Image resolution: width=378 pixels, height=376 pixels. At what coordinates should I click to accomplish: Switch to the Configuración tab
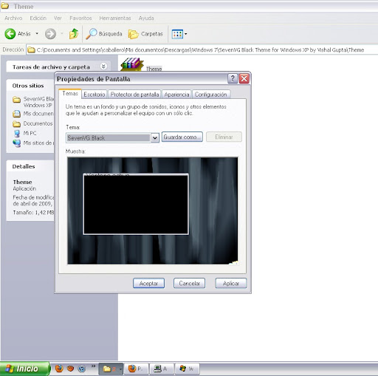click(x=211, y=95)
